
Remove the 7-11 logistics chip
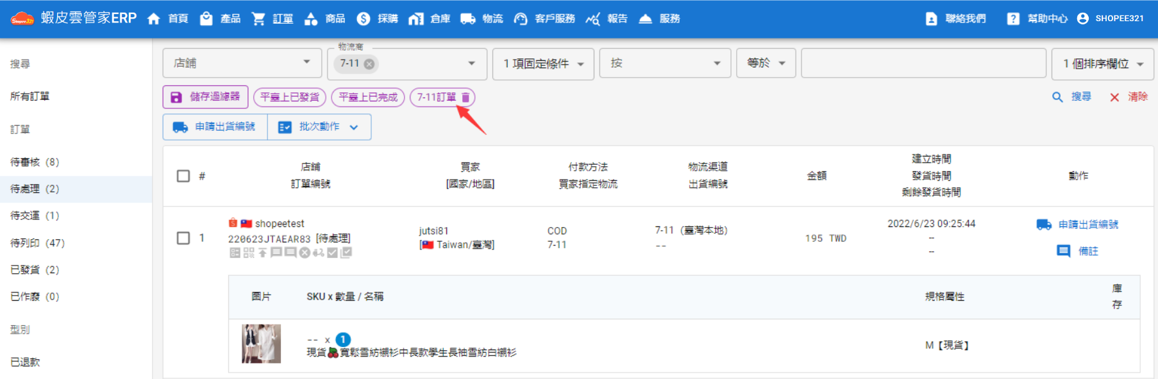369,63
